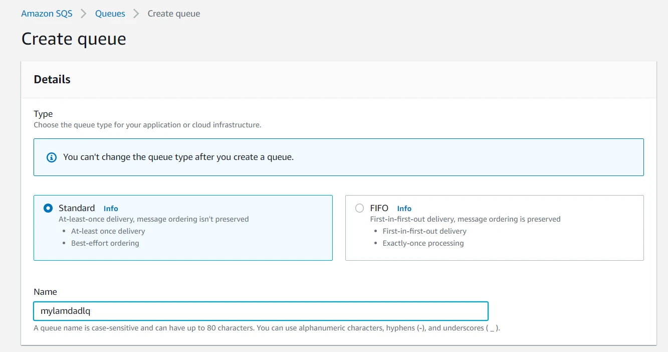Click the queue type warning banner text
Viewport: 668px width, 352px height.
click(178, 157)
